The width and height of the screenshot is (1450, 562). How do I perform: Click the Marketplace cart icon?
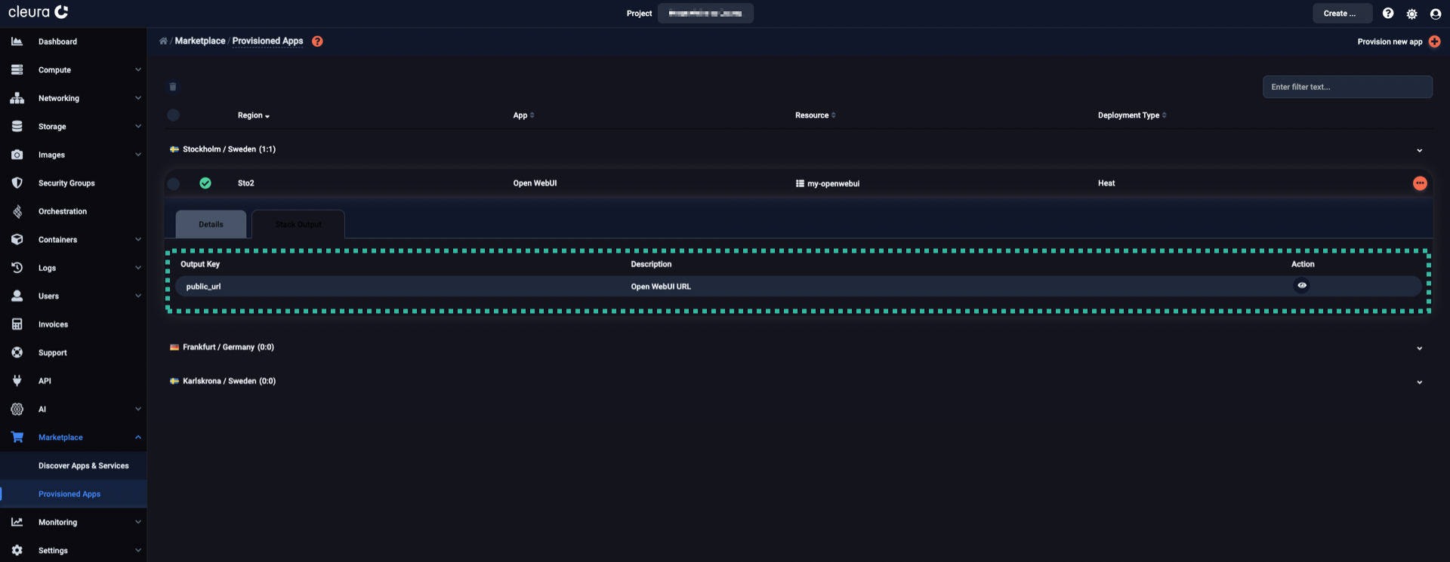17,437
